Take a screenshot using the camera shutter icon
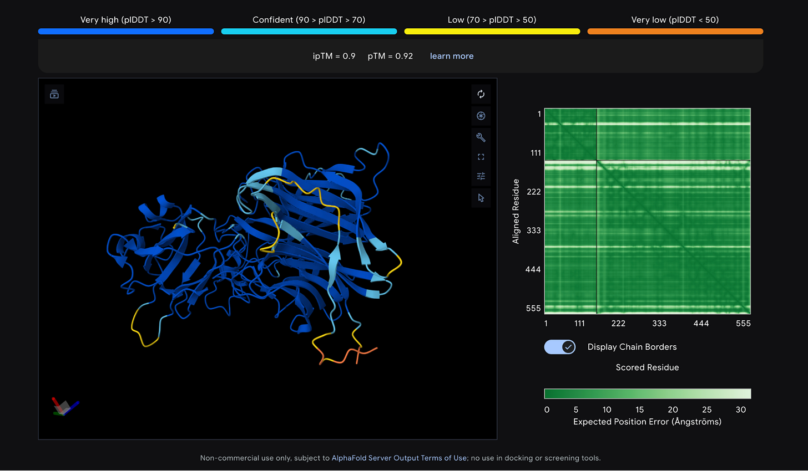 pyautogui.click(x=481, y=116)
